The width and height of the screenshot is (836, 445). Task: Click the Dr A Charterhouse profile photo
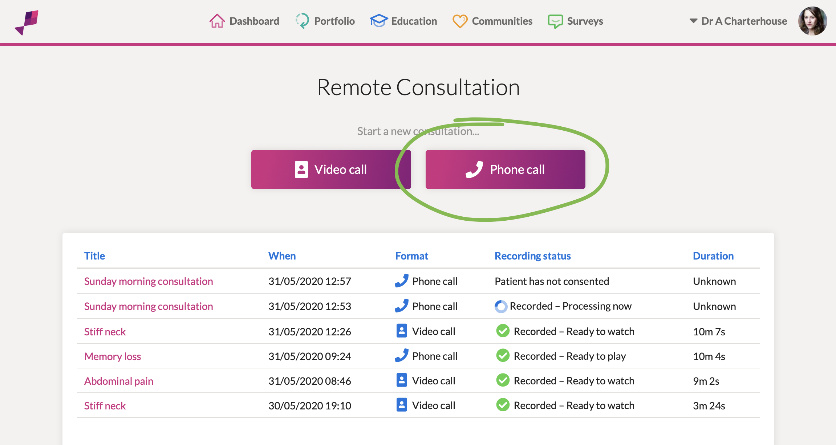click(812, 21)
